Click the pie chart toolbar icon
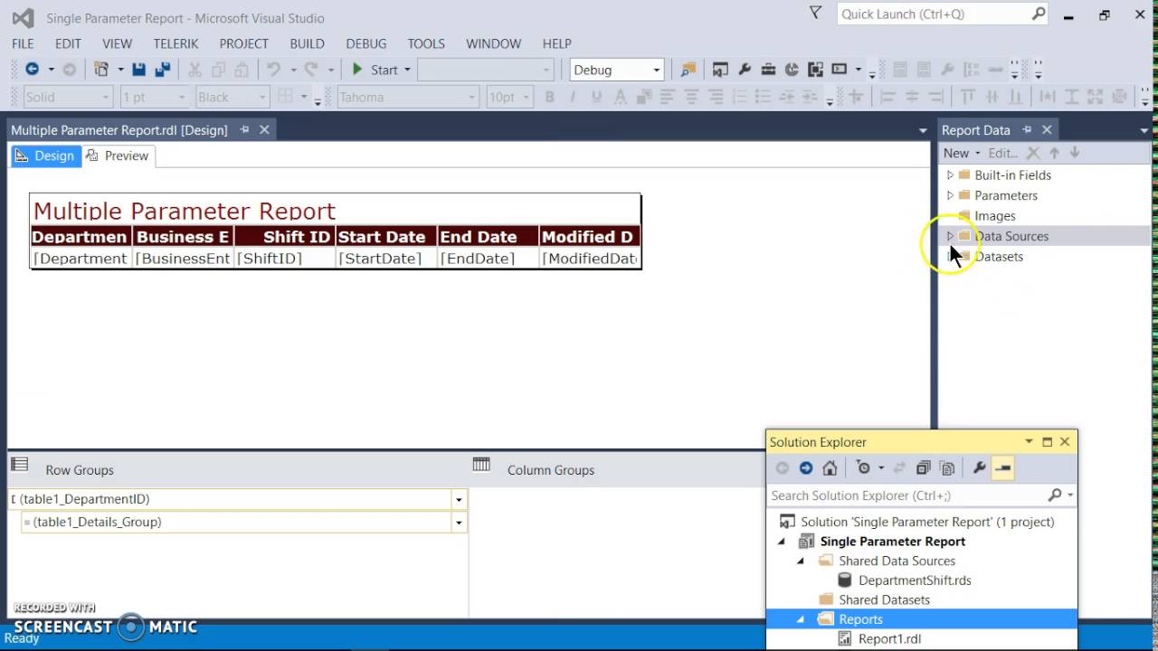Viewport: 1158px width, 651px height. click(792, 70)
